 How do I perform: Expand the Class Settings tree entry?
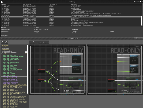[1, 48]
